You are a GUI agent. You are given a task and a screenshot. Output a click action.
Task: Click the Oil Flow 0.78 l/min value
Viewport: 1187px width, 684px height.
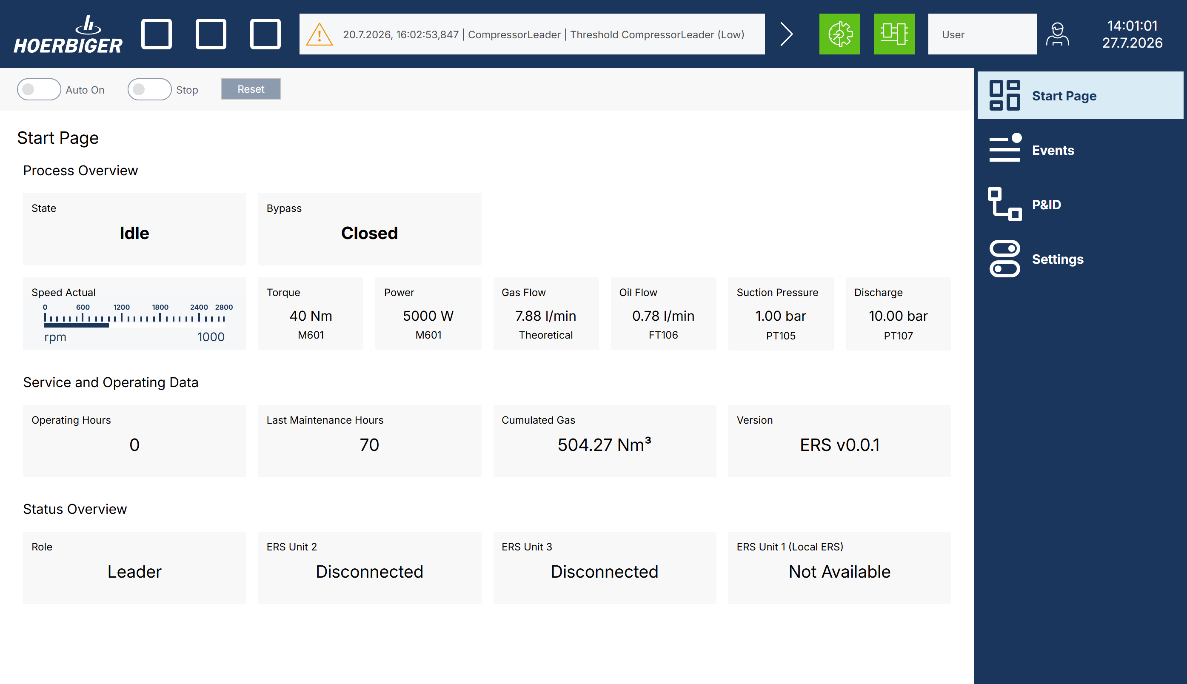(663, 316)
